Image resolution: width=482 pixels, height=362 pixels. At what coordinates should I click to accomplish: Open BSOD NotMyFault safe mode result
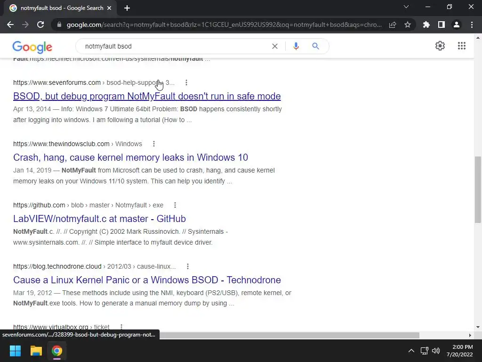pyautogui.click(x=147, y=96)
